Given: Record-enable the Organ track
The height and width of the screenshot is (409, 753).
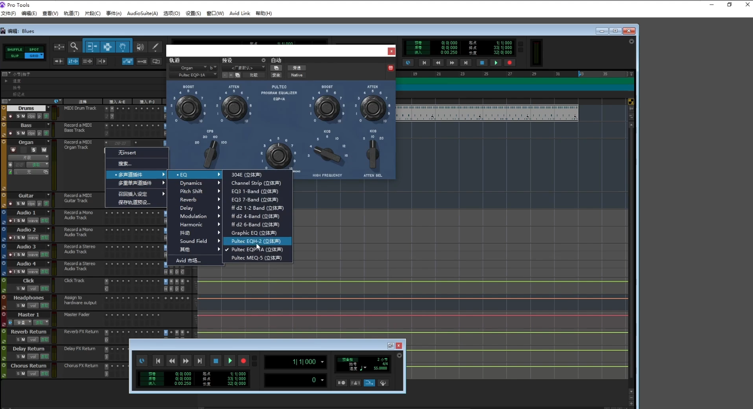Looking at the screenshot, I should [13, 149].
